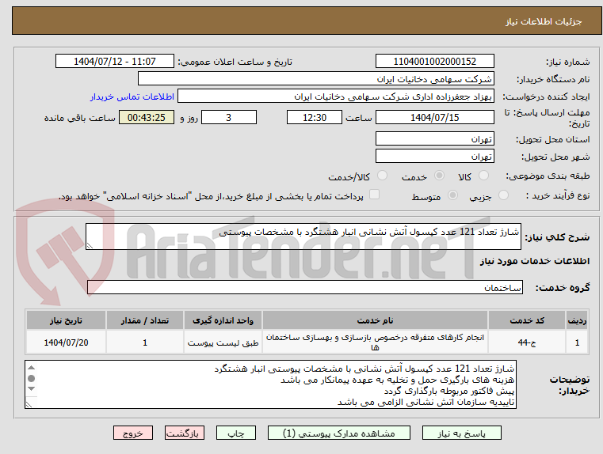Click the ساعت باقی مانده label
This screenshot has width=603, height=454.
tap(79, 118)
